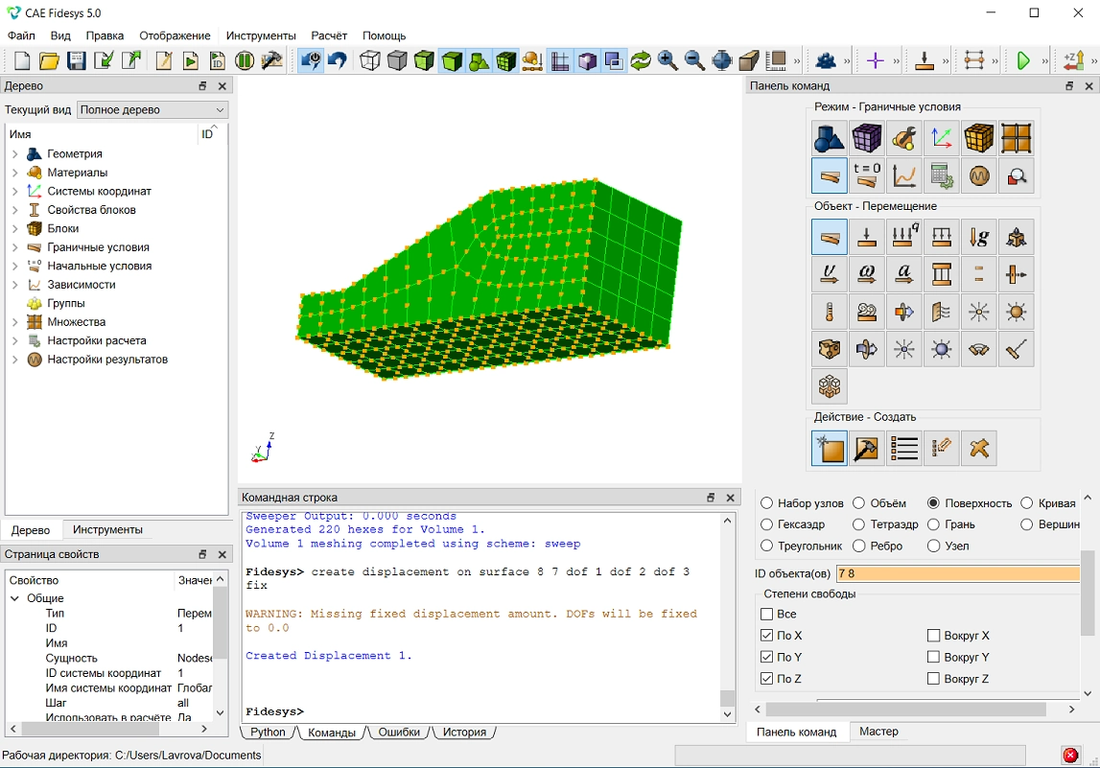The width and height of the screenshot is (1100, 768).
Task: Click the zoom out magnifier icon
Action: pos(694,61)
